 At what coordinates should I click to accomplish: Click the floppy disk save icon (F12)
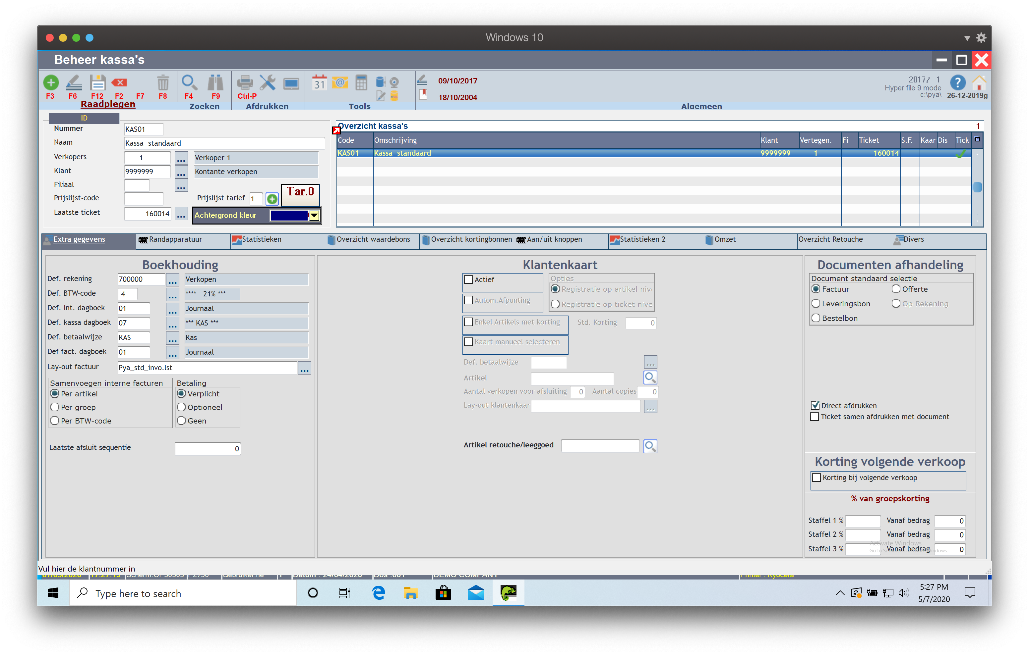click(97, 82)
